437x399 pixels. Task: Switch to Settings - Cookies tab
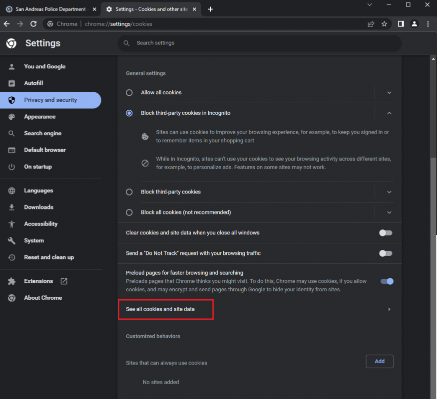[x=151, y=9]
